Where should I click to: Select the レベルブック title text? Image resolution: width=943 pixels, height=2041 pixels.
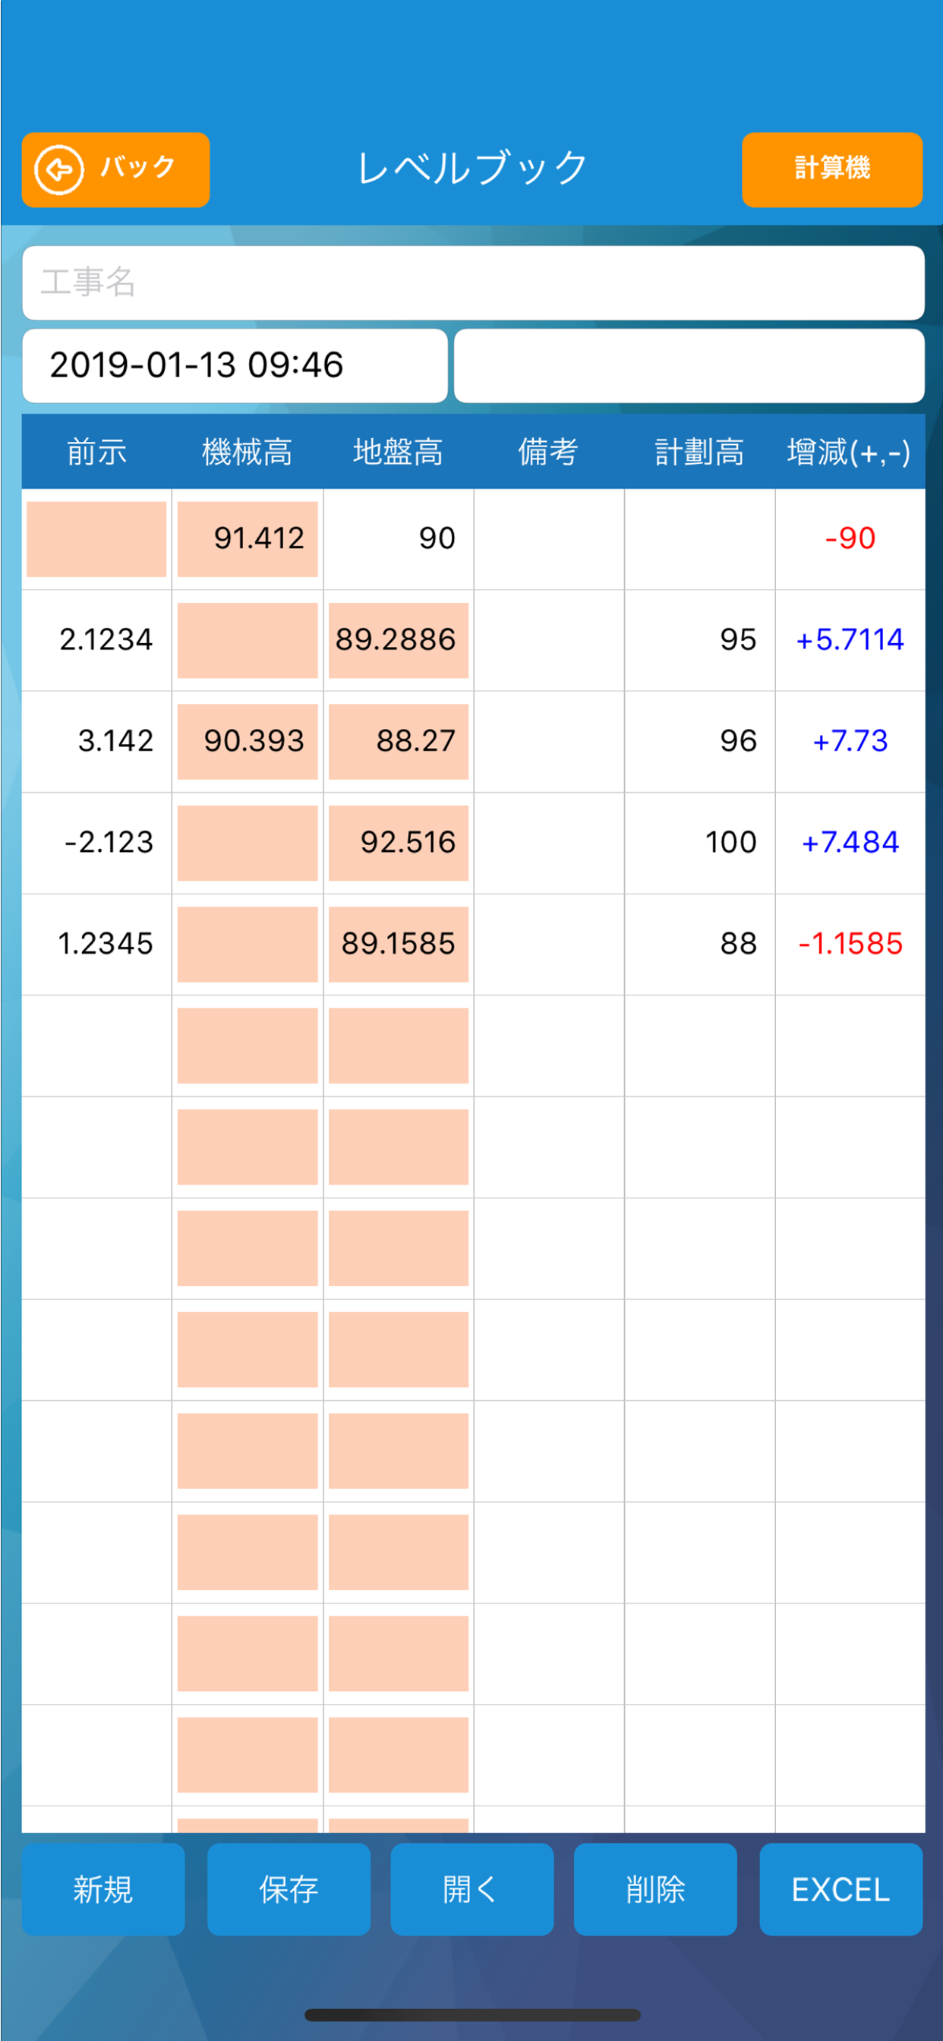[x=472, y=169]
